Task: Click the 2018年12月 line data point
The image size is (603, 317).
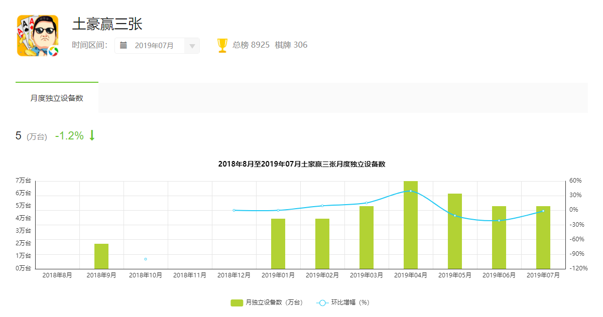Action: (234, 210)
